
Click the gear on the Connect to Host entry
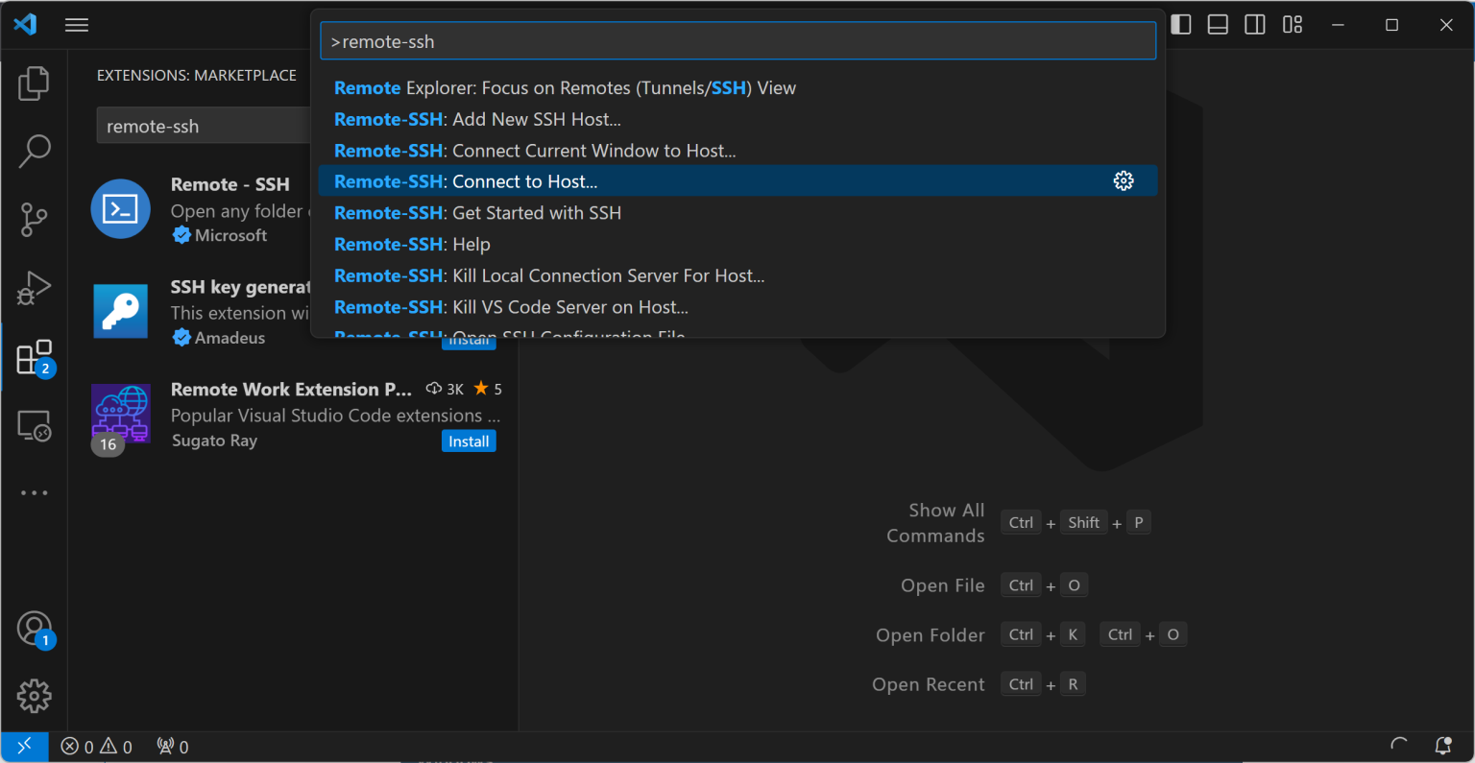click(x=1124, y=180)
